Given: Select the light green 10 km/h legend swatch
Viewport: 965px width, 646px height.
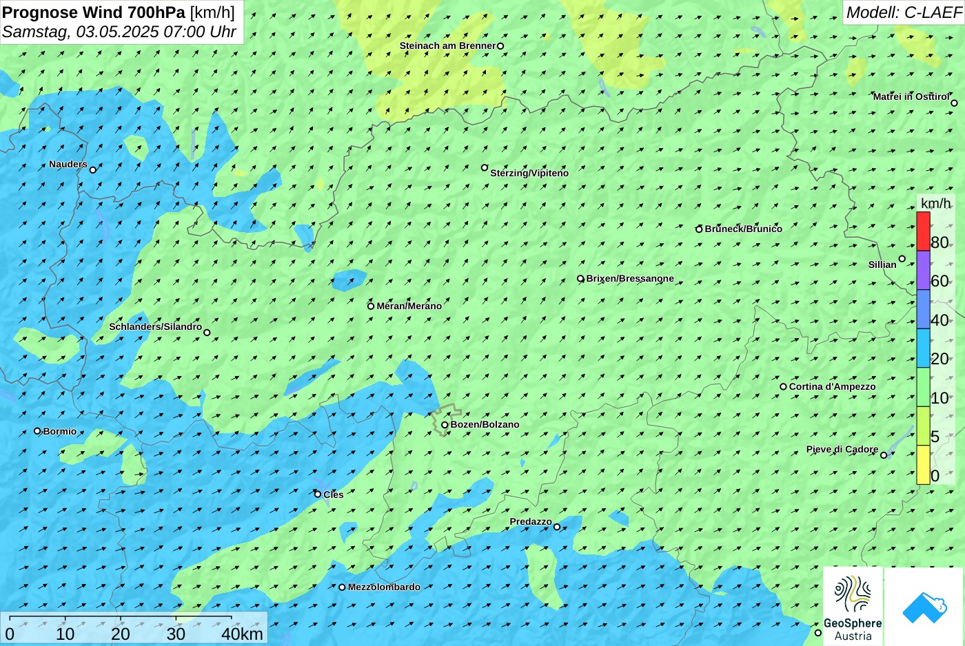Looking at the screenshot, I should coord(923,387).
